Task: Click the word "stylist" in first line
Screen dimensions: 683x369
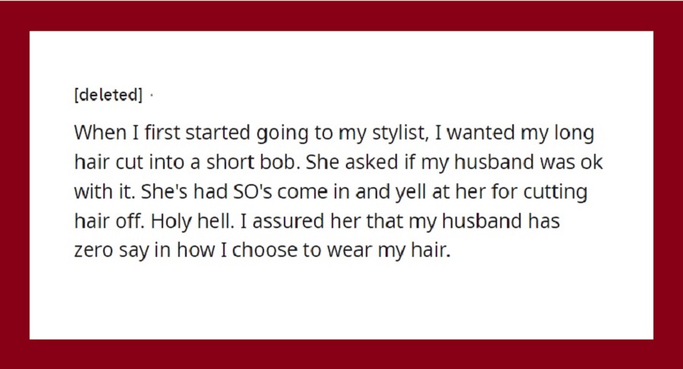Action: click(x=398, y=133)
